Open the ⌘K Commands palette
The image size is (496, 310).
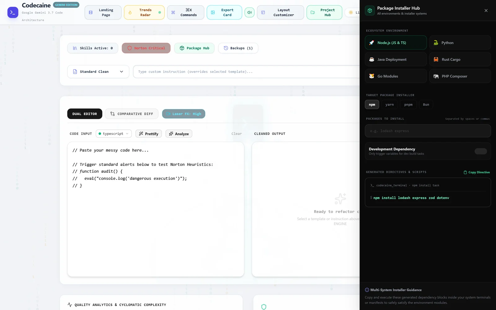pyautogui.click(x=185, y=12)
